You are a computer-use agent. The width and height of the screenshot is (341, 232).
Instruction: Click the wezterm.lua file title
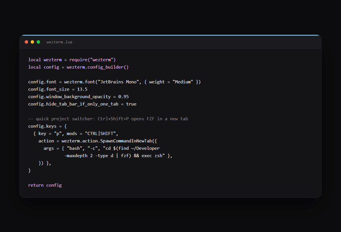tap(59, 42)
